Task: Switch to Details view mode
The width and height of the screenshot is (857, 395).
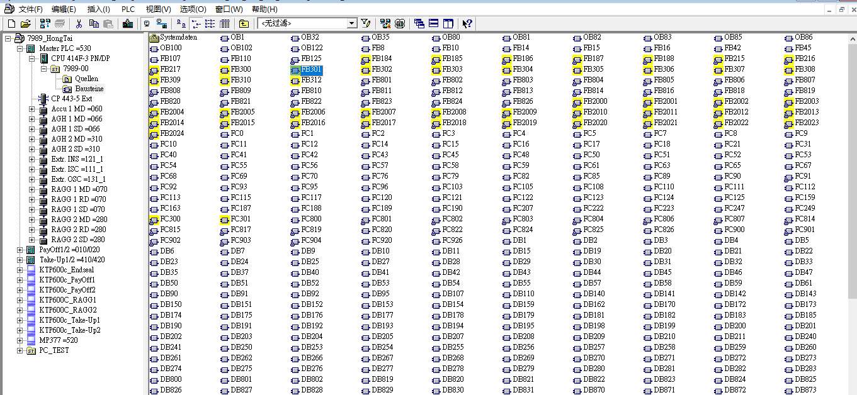Action: 225,24
